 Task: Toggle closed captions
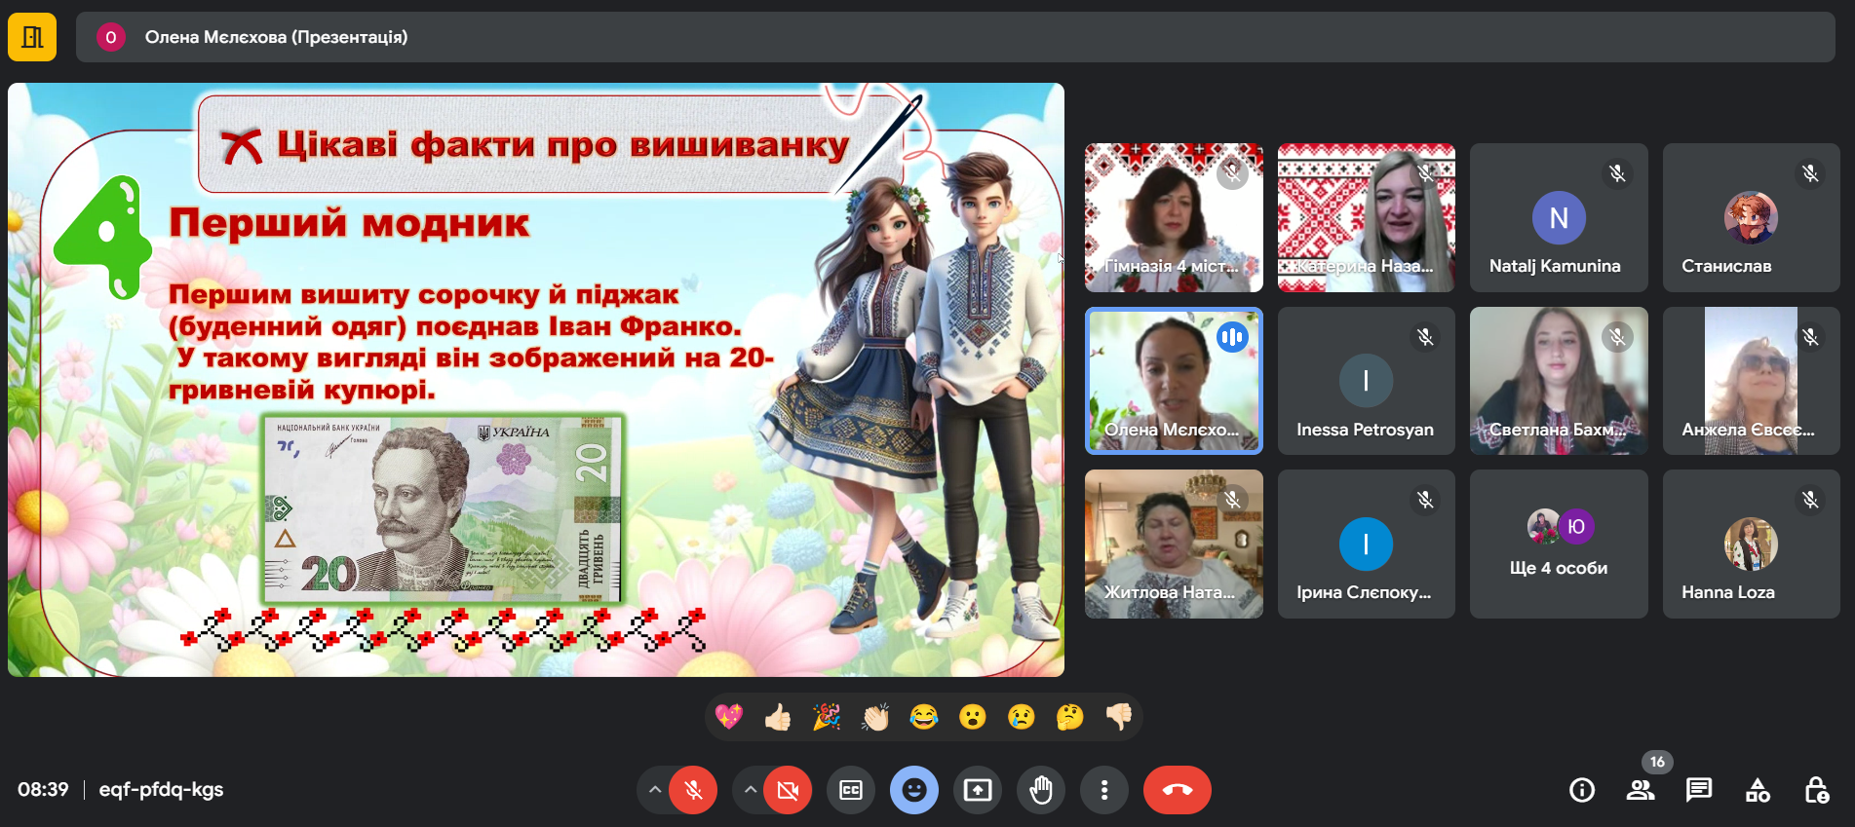tap(851, 790)
